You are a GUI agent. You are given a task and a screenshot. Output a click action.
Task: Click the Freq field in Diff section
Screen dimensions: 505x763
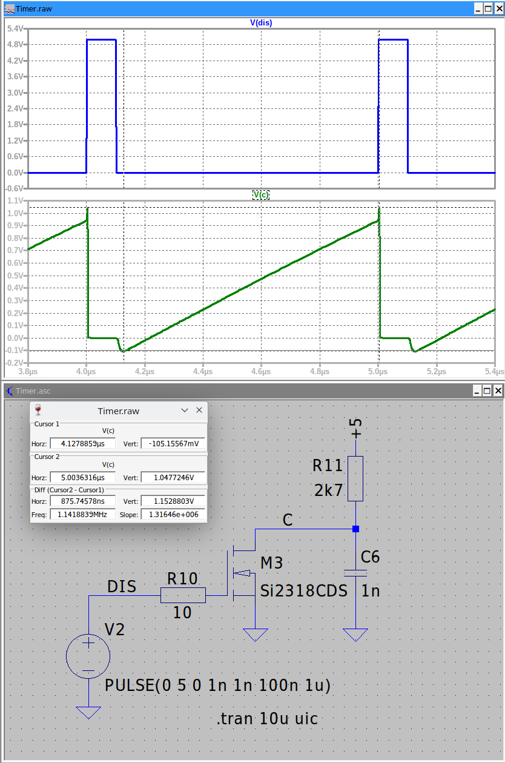point(82,515)
